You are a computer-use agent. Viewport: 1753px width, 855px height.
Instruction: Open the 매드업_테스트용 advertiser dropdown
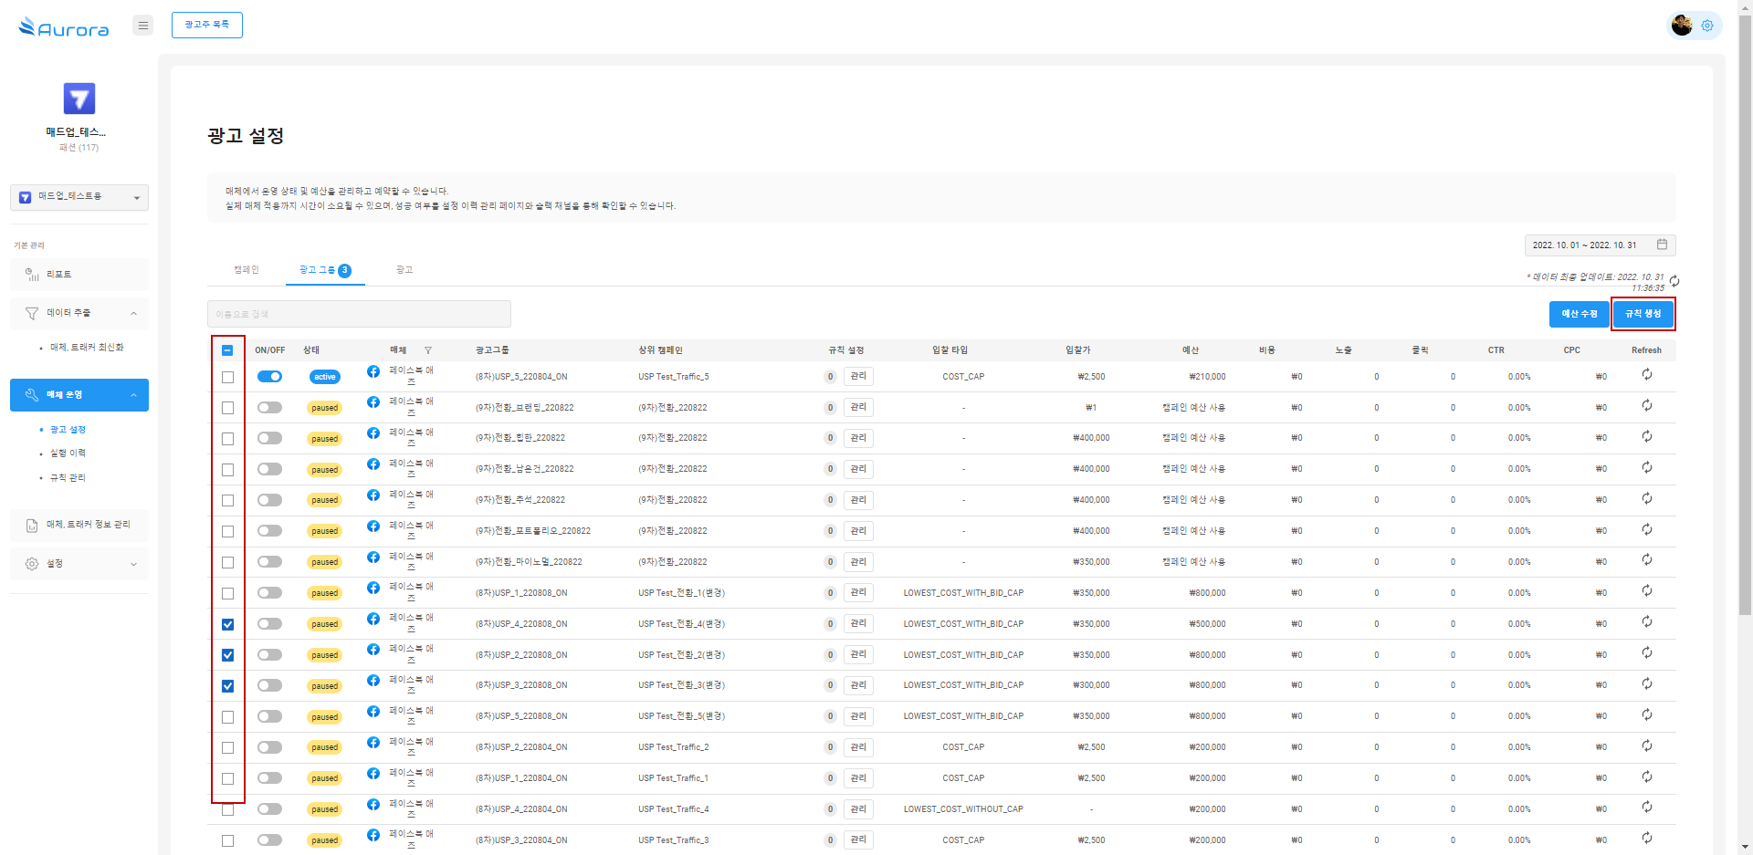79,197
